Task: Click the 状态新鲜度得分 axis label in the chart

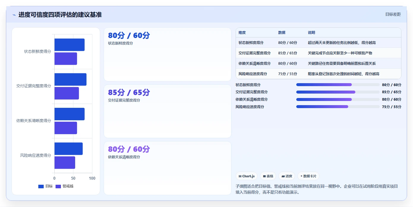Action: (x=37, y=51)
